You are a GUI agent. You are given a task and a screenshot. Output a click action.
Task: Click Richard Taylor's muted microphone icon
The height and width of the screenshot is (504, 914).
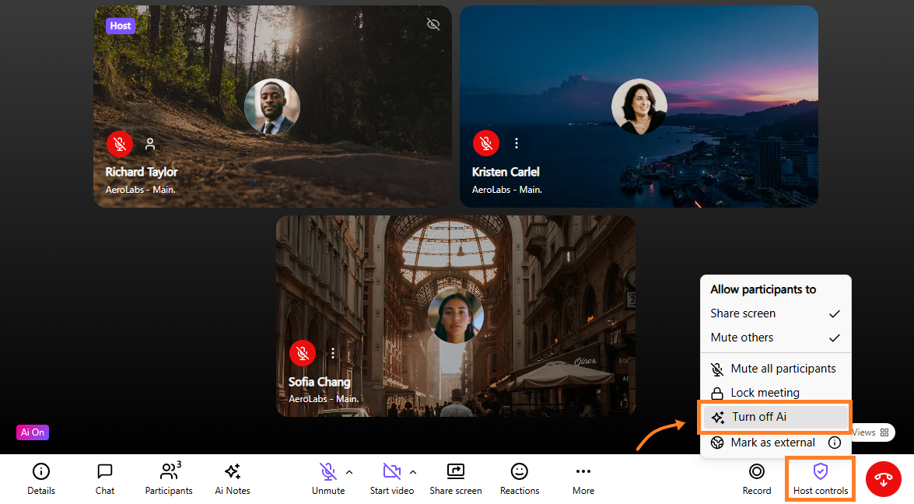(x=120, y=143)
